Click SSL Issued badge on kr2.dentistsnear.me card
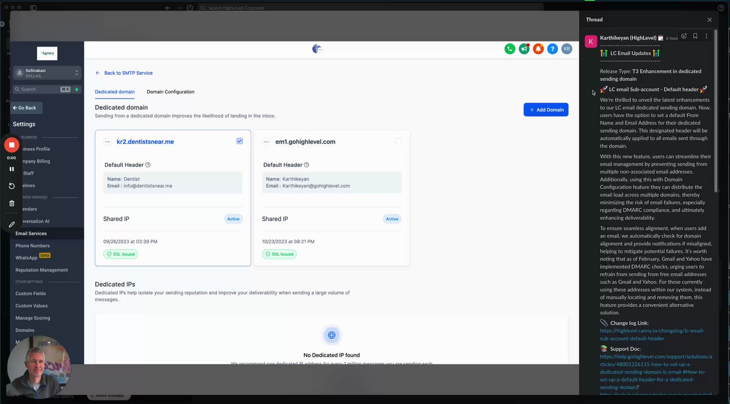 pos(121,254)
